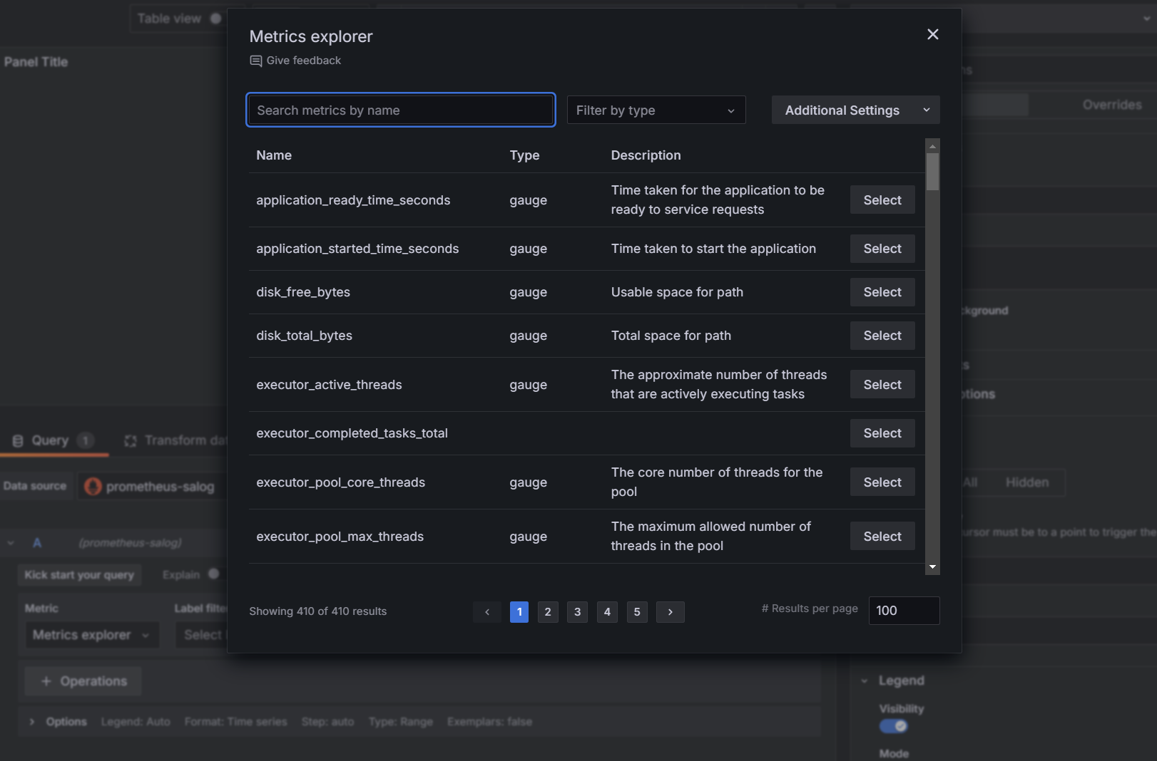
Task: Click scrollbar up arrow in metrics list
Action: 932,146
